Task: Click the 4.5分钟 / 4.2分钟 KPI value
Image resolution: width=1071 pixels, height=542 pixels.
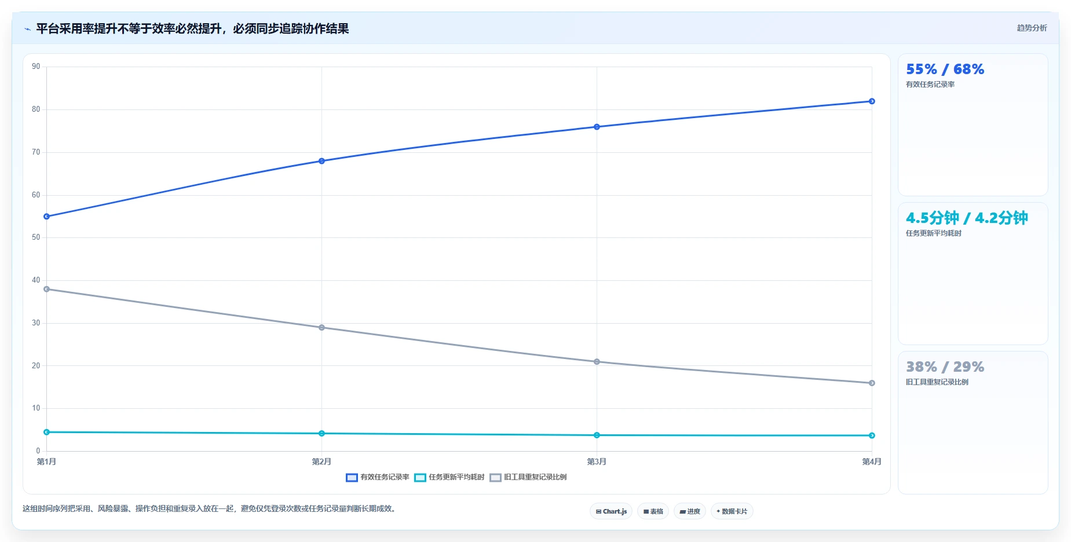Action: point(967,218)
